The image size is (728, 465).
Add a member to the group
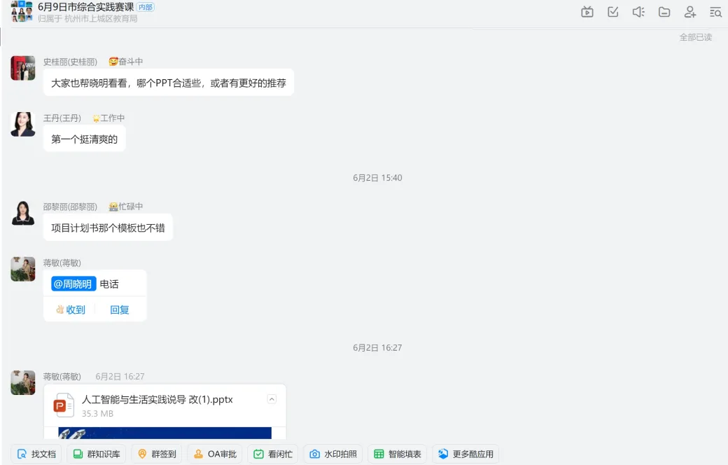pos(690,12)
